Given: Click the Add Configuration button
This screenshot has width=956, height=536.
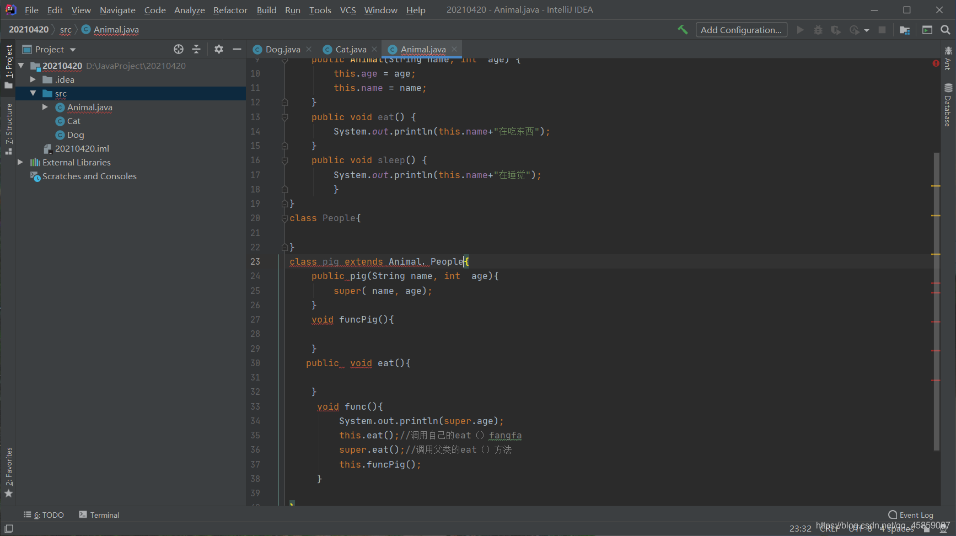Looking at the screenshot, I should (741, 30).
